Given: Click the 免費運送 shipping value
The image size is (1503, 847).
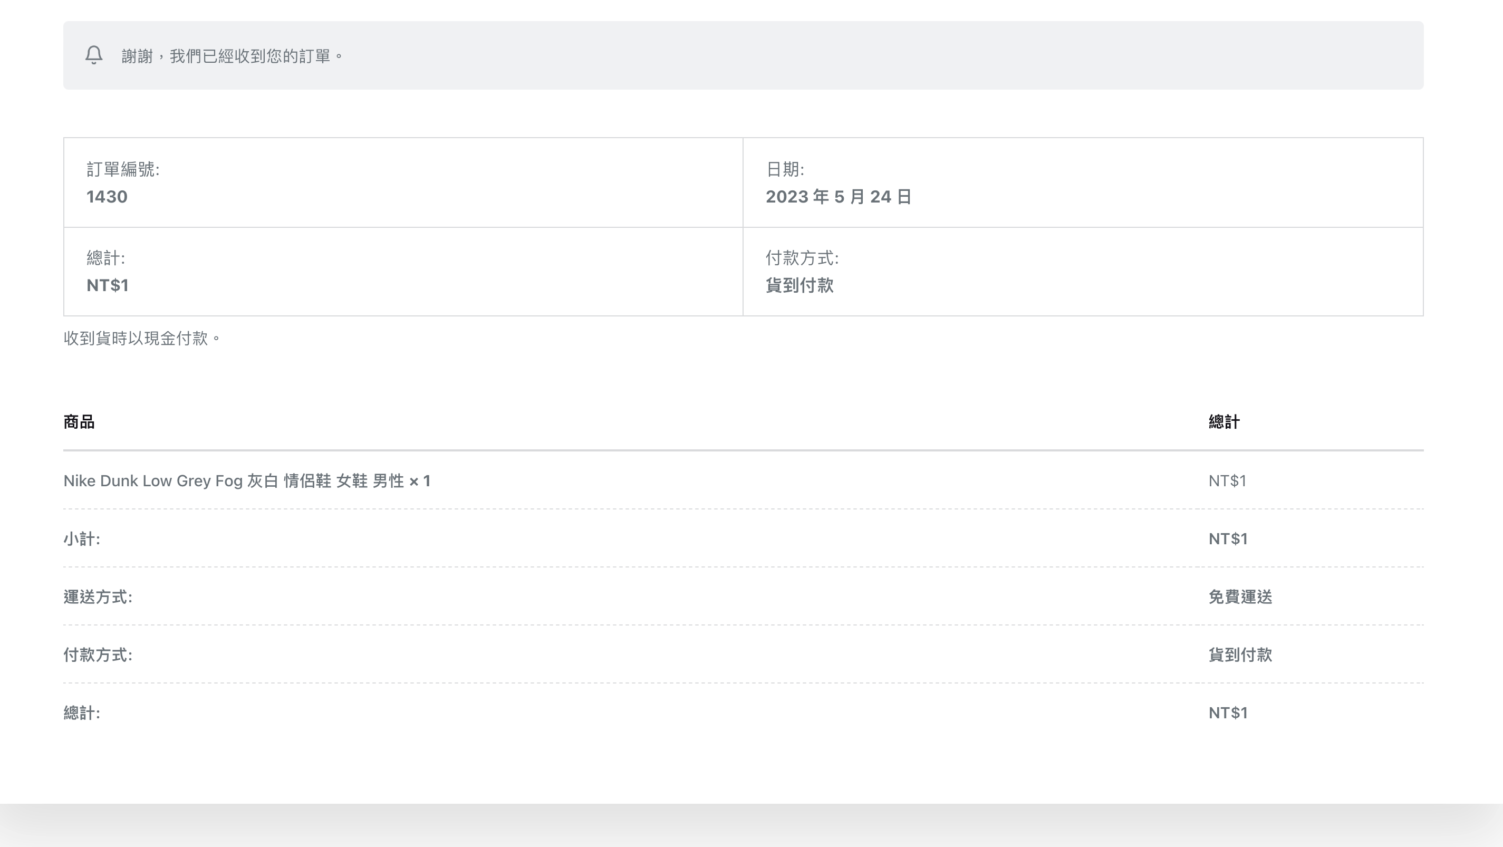Looking at the screenshot, I should (1240, 597).
